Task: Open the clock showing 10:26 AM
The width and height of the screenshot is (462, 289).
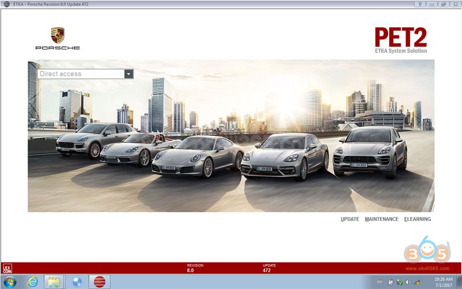Action: [x=444, y=282]
